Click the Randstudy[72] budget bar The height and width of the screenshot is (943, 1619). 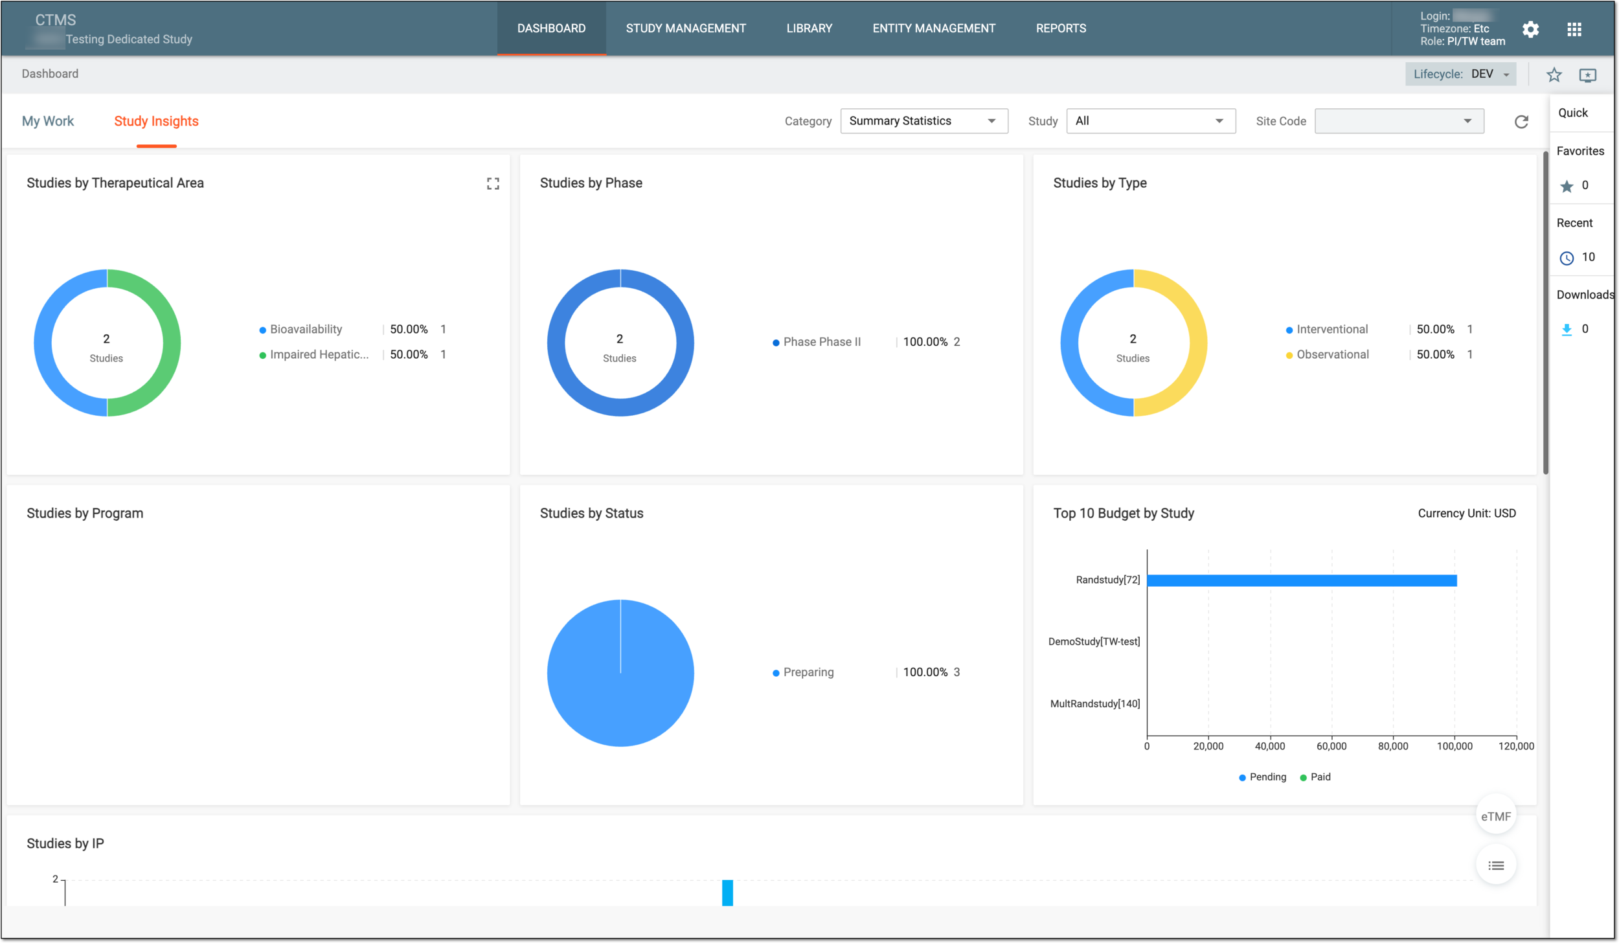pyautogui.click(x=1301, y=580)
